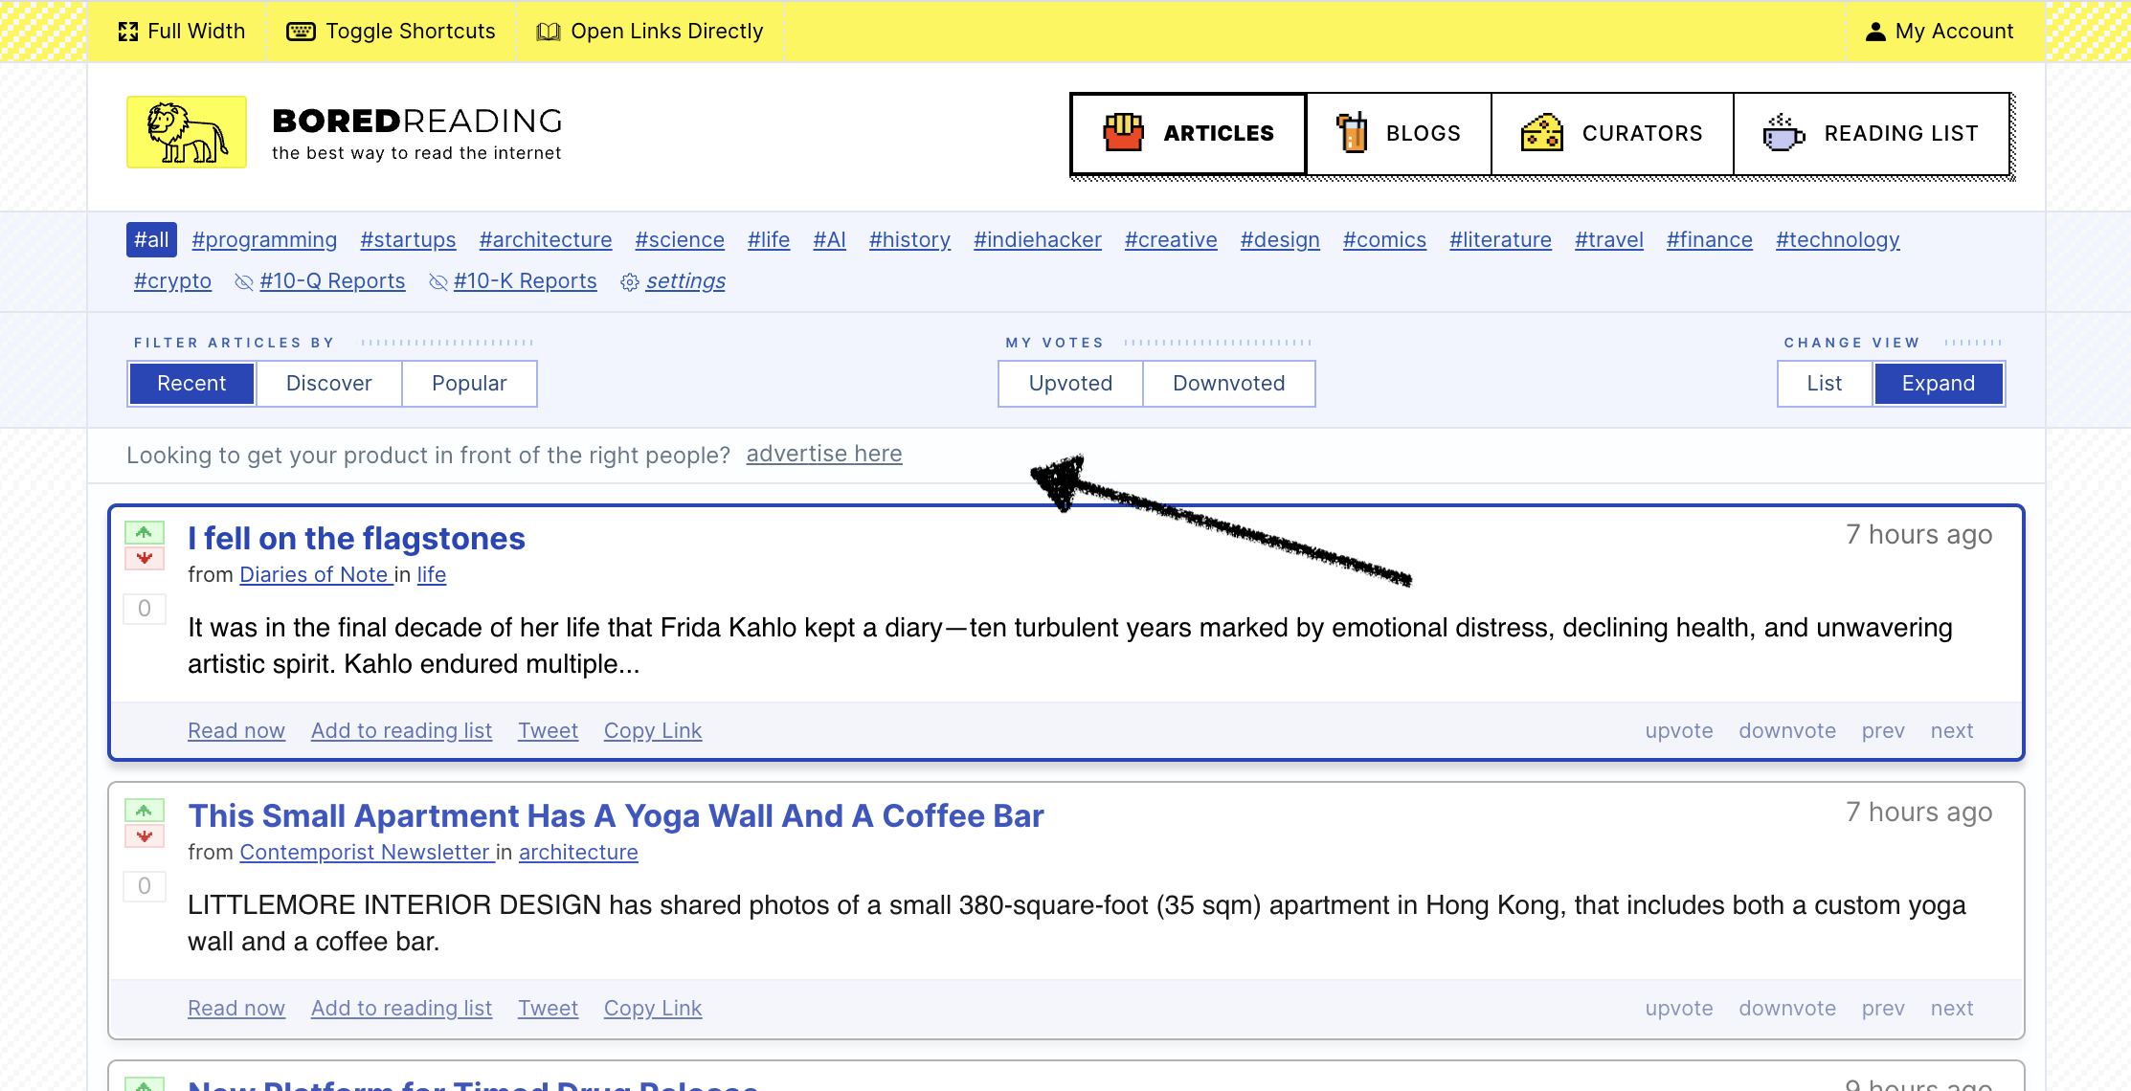Click the cheese icon in Curators tab
2131x1091 pixels.
(1541, 133)
